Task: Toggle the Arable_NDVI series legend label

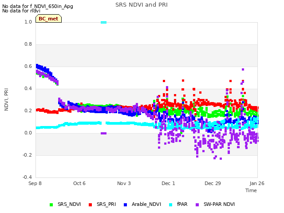Action: pyautogui.click(x=146, y=204)
